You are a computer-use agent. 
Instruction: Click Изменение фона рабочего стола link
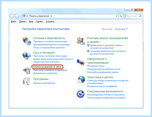tap(104, 69)
